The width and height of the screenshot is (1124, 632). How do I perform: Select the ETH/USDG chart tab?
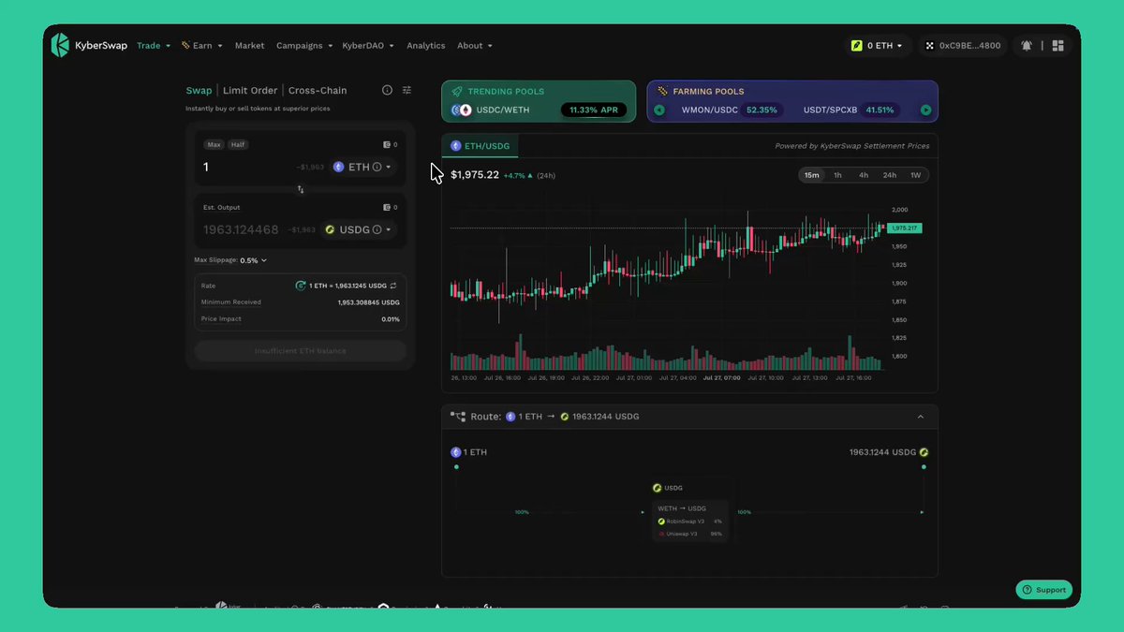coord(481,146)
